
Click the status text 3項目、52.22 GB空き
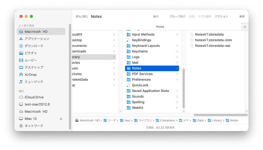coord(160,128)
